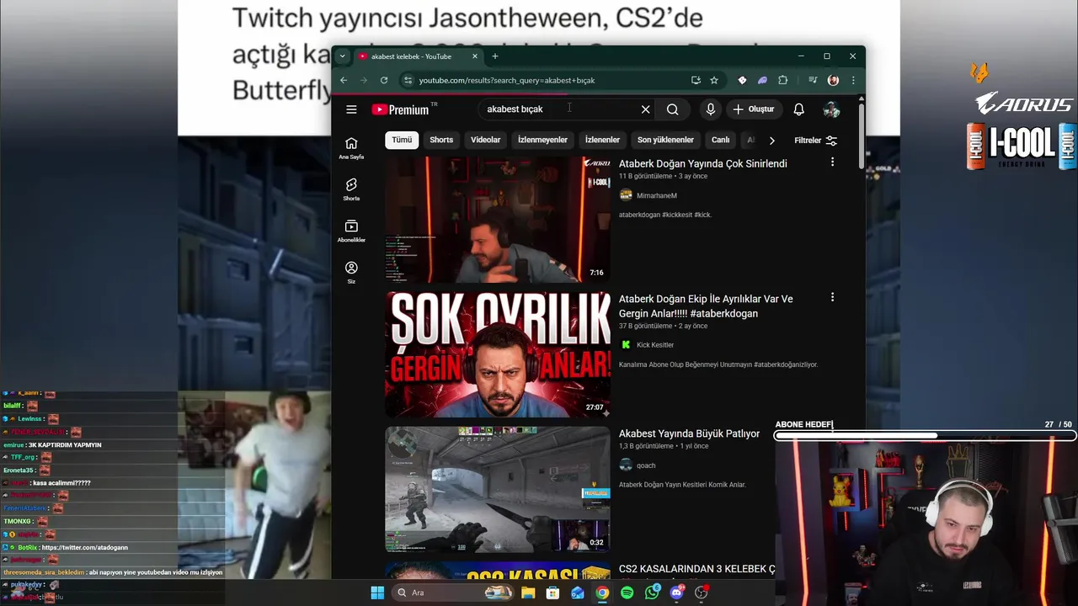This screenshot has height=606, width=1078.
Task: Open Kick Kesitler channel link
Action: point(655,345)
